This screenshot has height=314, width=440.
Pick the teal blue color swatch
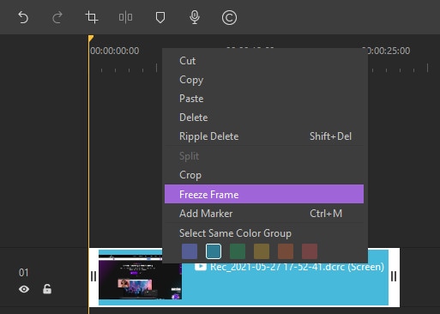click(x=214, y=251)
